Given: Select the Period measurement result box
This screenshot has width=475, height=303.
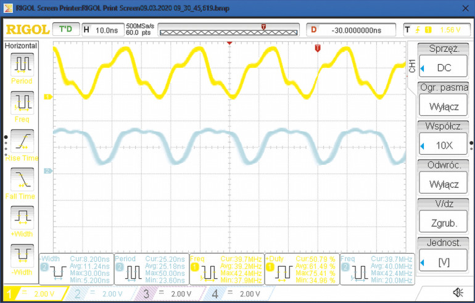Looking at the screenshot, I should (151, 270).
